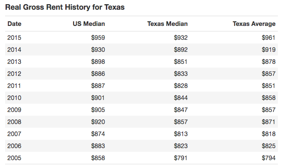This screenshot has height=168, width=283.
Task: Click the 2010 US Median value $901
Action: 98,98
